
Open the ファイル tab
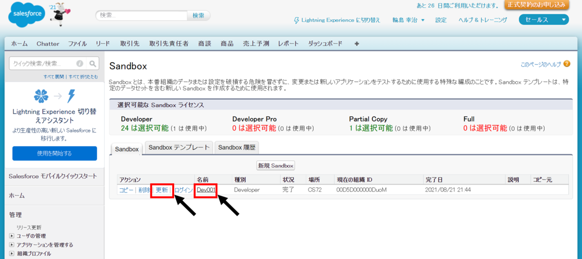tap(78, 44)
